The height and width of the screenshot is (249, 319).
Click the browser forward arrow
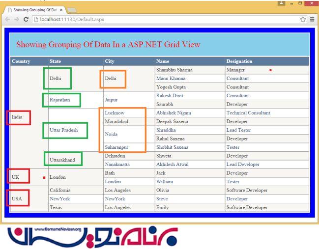tap(16, 19)
